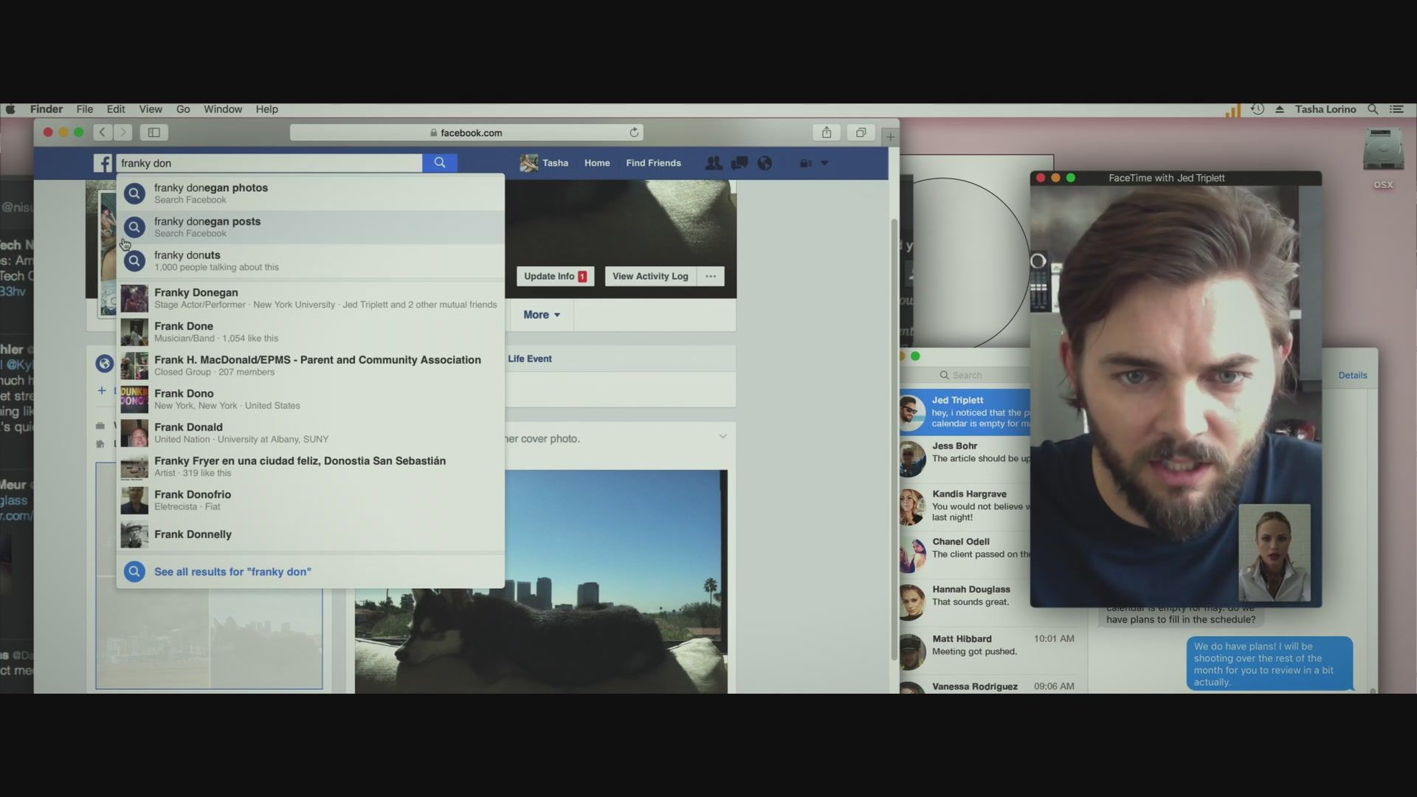1417x797 pixels.
Task: Show all Safari tabs button
Action: (x=861, y=132)
